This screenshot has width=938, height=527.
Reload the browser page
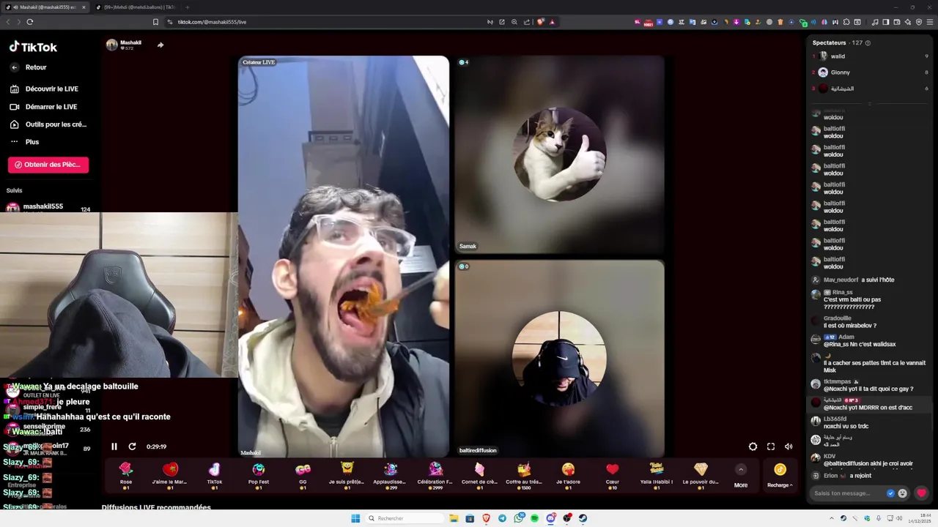point(30,22)
